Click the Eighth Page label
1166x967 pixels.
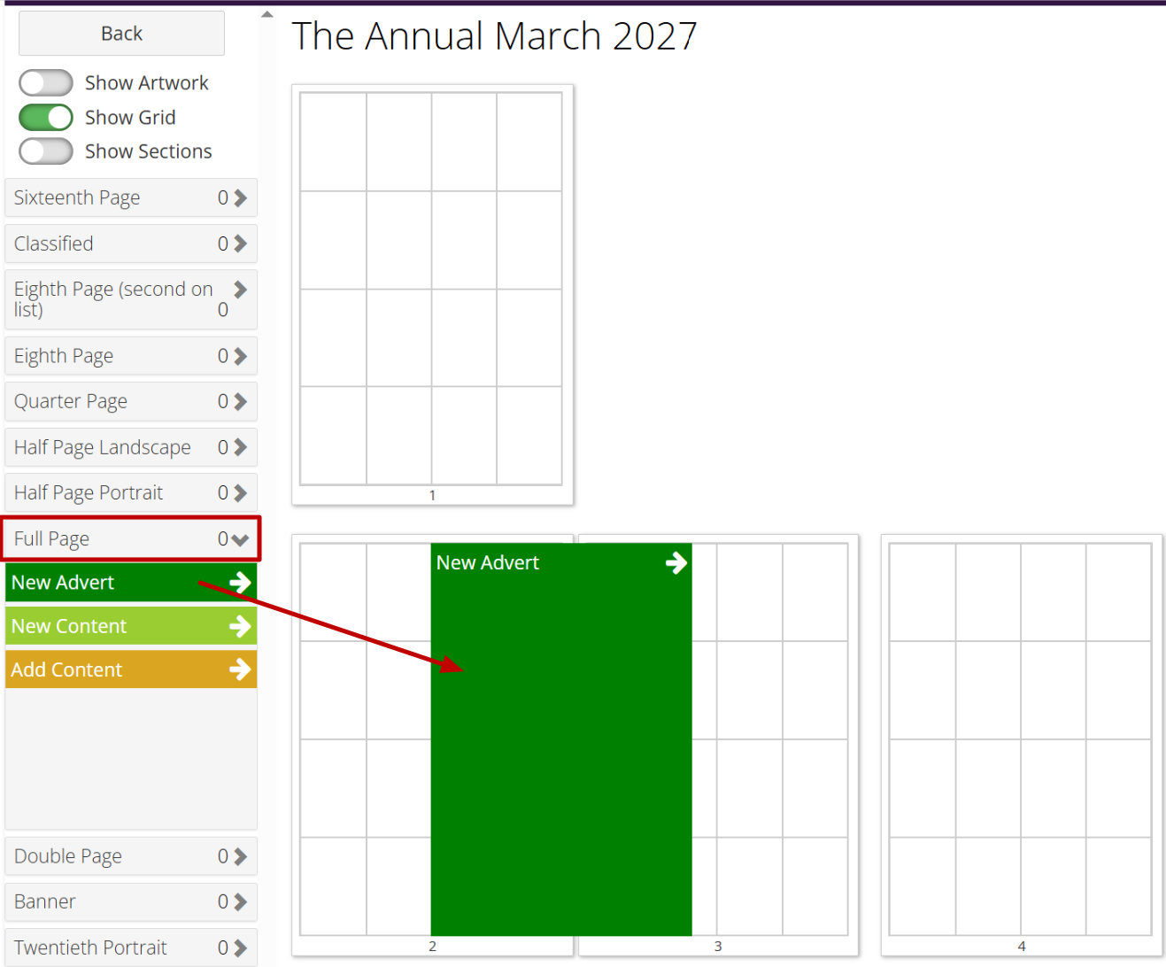pyautogui.click(x=64, y=356)
